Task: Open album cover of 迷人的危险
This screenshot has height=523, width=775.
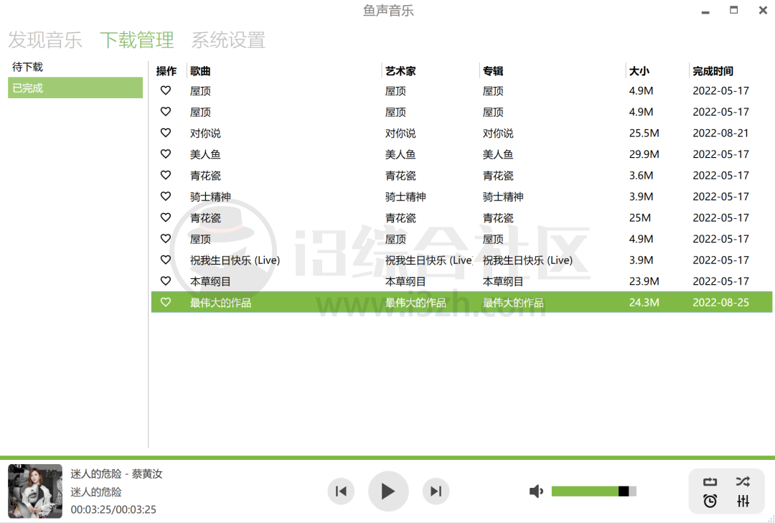Action: pyautogui.click(x=35, y=491)
